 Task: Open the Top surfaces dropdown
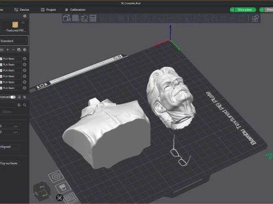10,163
